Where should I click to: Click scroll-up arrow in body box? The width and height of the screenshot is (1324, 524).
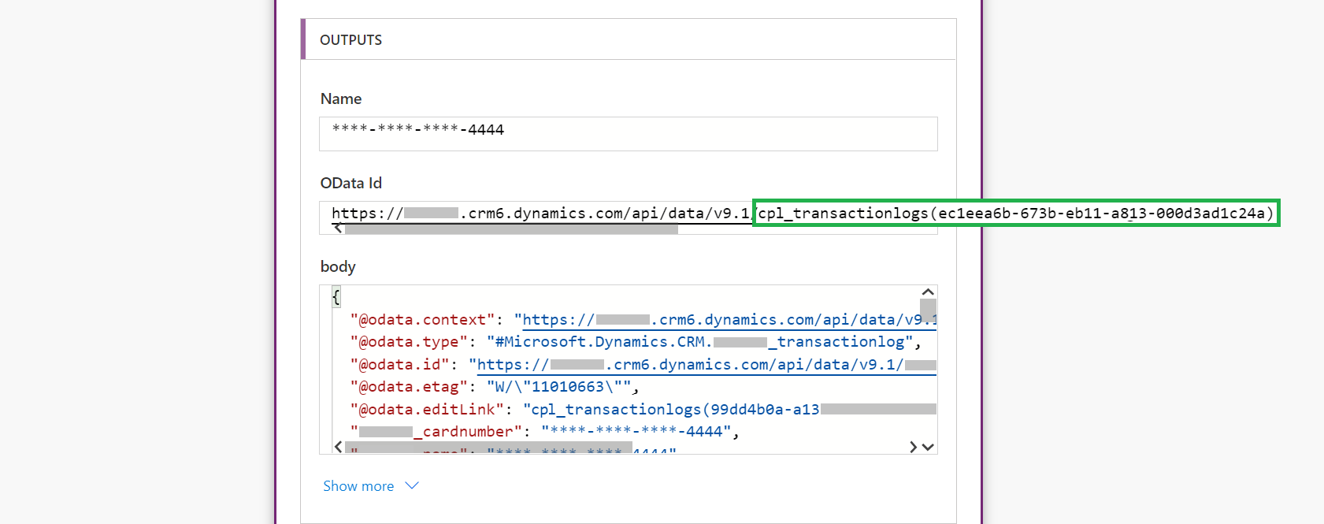(928, 292)
